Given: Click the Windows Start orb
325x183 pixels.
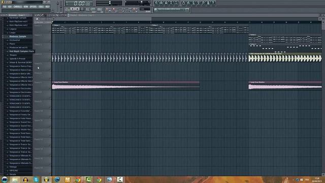Looking at the screenshot, I should click(5, 179).
